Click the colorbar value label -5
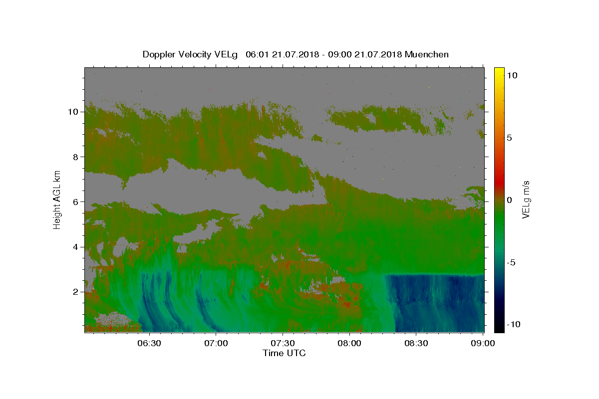Screen dimensions: 599x399 coord(512,262)
